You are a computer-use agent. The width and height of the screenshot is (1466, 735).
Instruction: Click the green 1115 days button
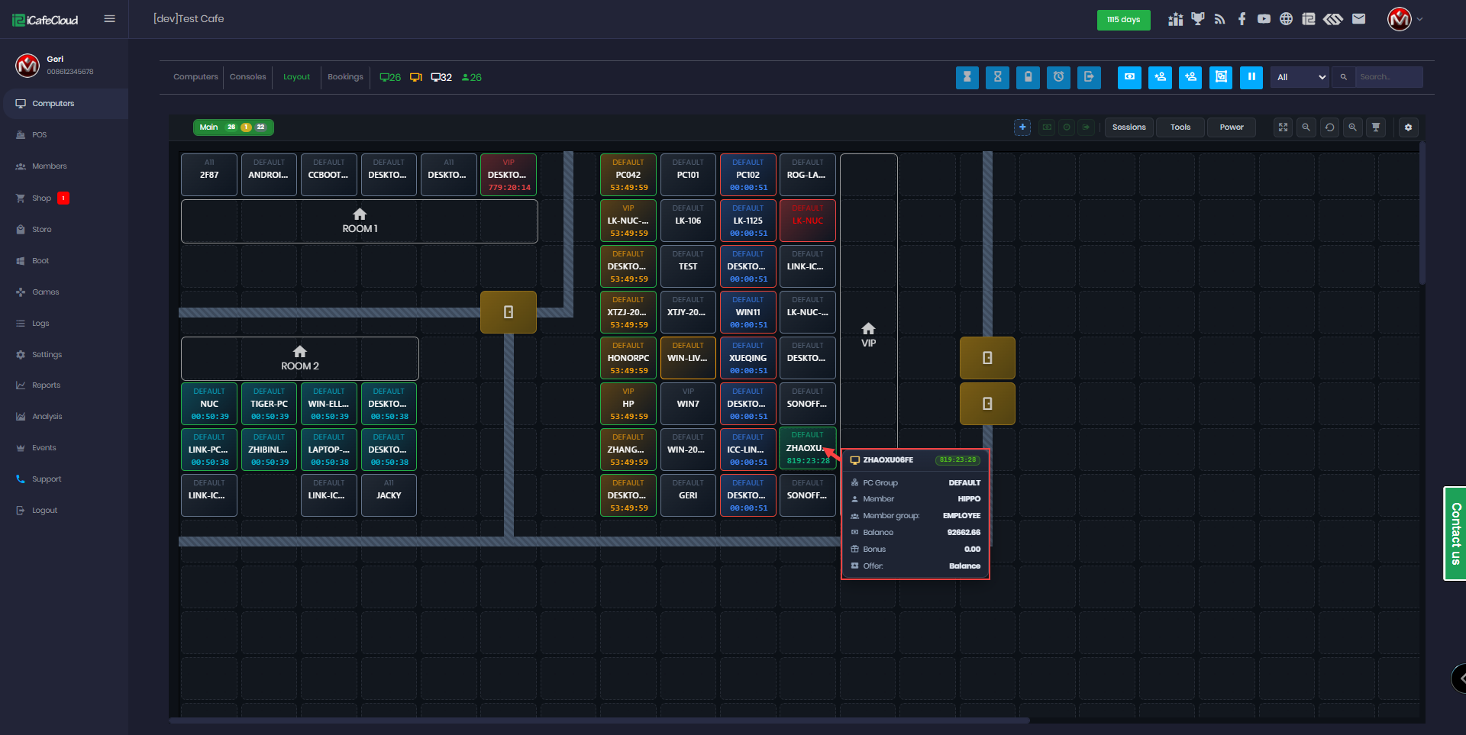pyautogui.click(x=1123, y=20)
